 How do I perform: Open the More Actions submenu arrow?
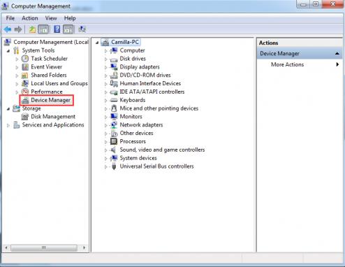click(337, 64)
